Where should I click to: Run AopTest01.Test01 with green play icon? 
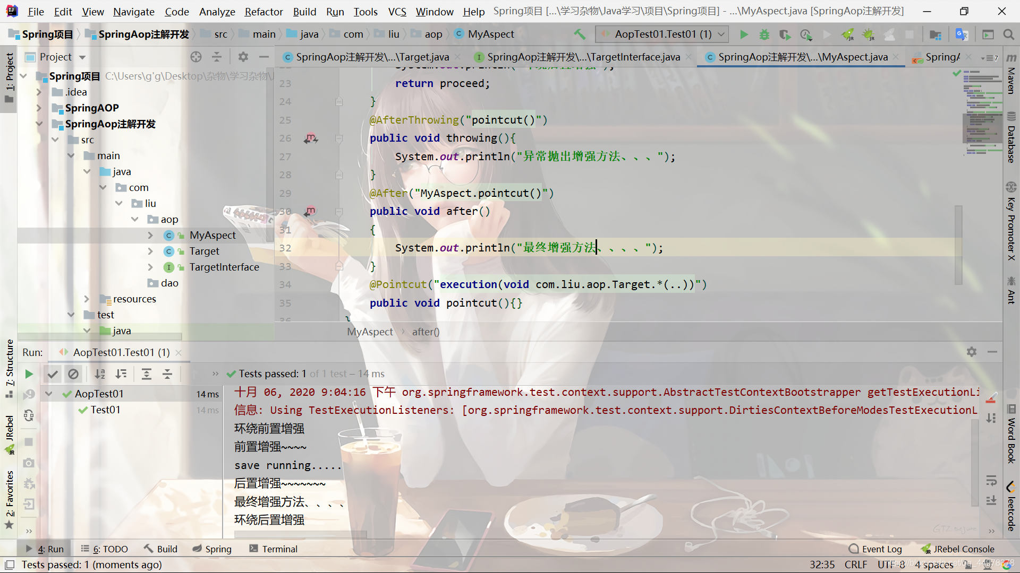point(744,34)
